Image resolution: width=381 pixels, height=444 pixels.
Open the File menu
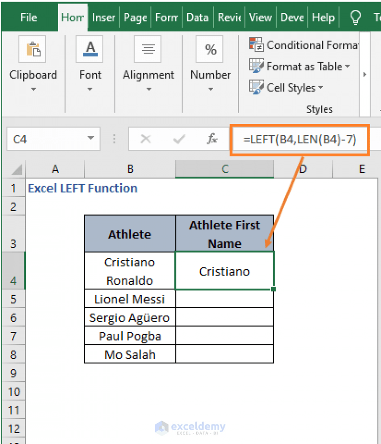[28, 17]
